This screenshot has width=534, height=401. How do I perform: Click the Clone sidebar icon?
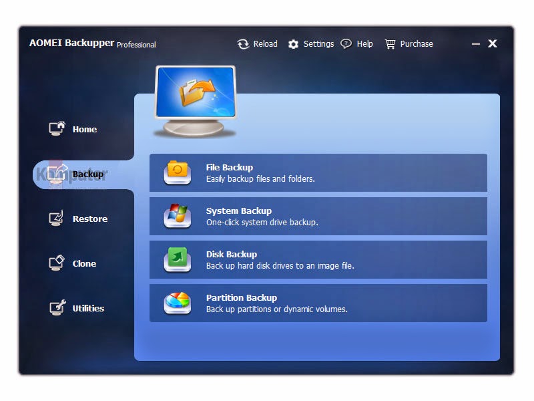56,263
